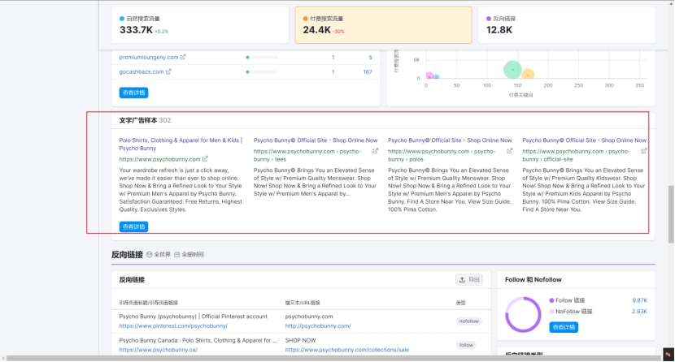Click the globe icon beside 全世界
675x362 pixels.
(150, 255)
